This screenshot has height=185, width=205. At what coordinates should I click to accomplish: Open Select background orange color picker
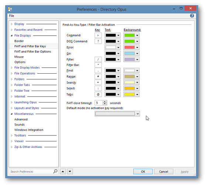pyautogui.click(x=131, y=88)
